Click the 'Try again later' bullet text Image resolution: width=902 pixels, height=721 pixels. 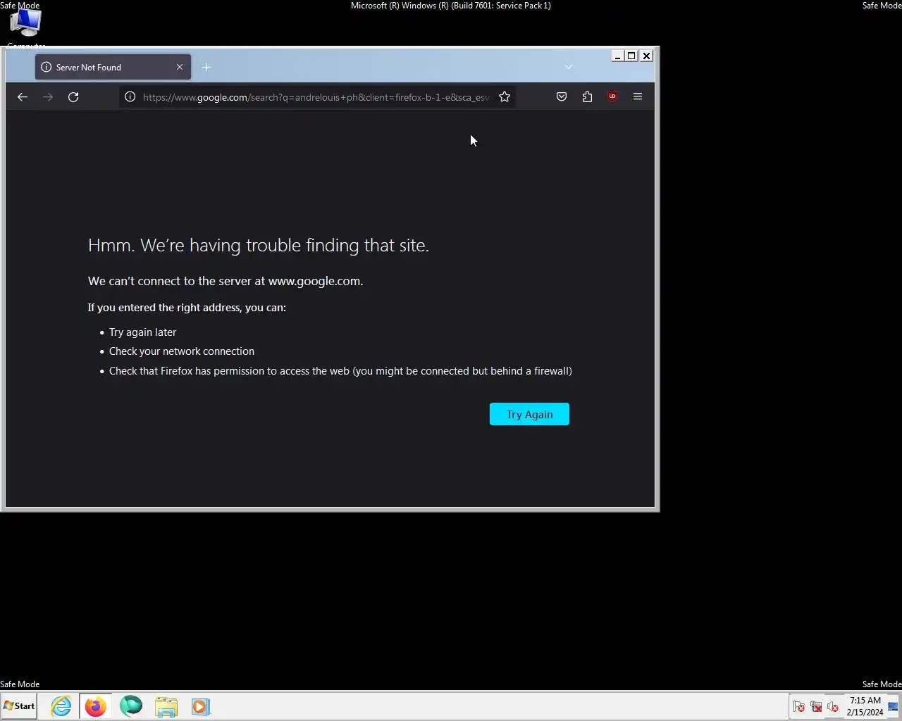[142, 332]
